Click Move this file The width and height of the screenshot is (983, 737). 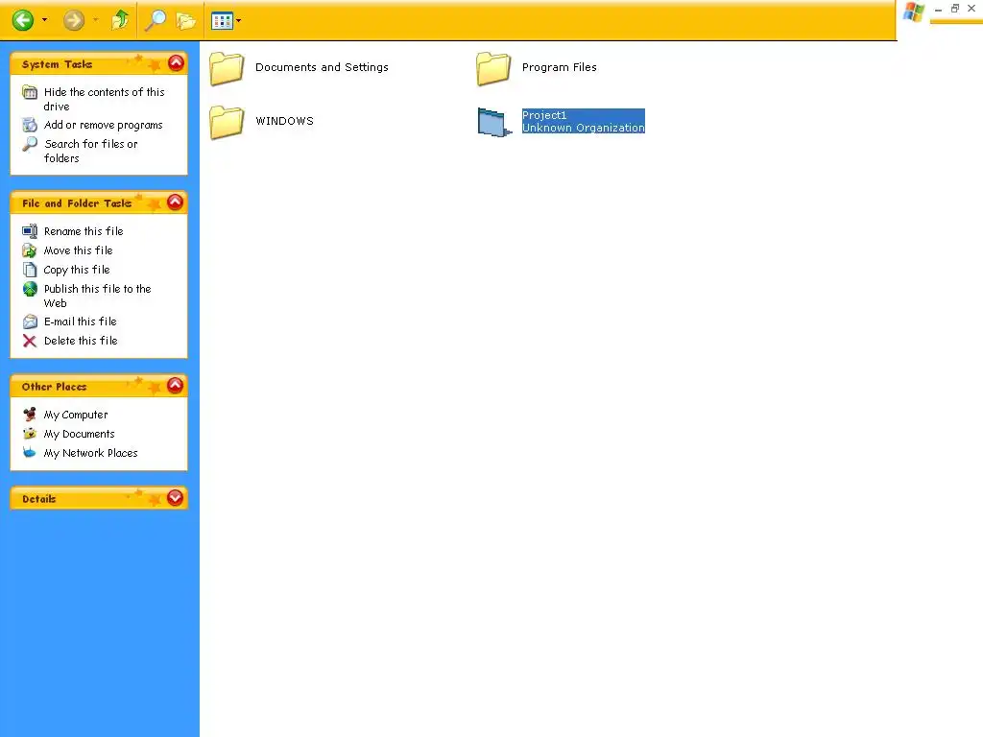pyautogui.click(x=79, y=250)
